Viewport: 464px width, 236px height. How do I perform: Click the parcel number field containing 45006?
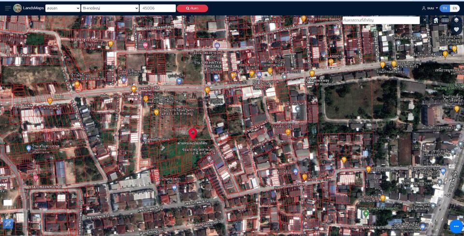tap(158, 8)
